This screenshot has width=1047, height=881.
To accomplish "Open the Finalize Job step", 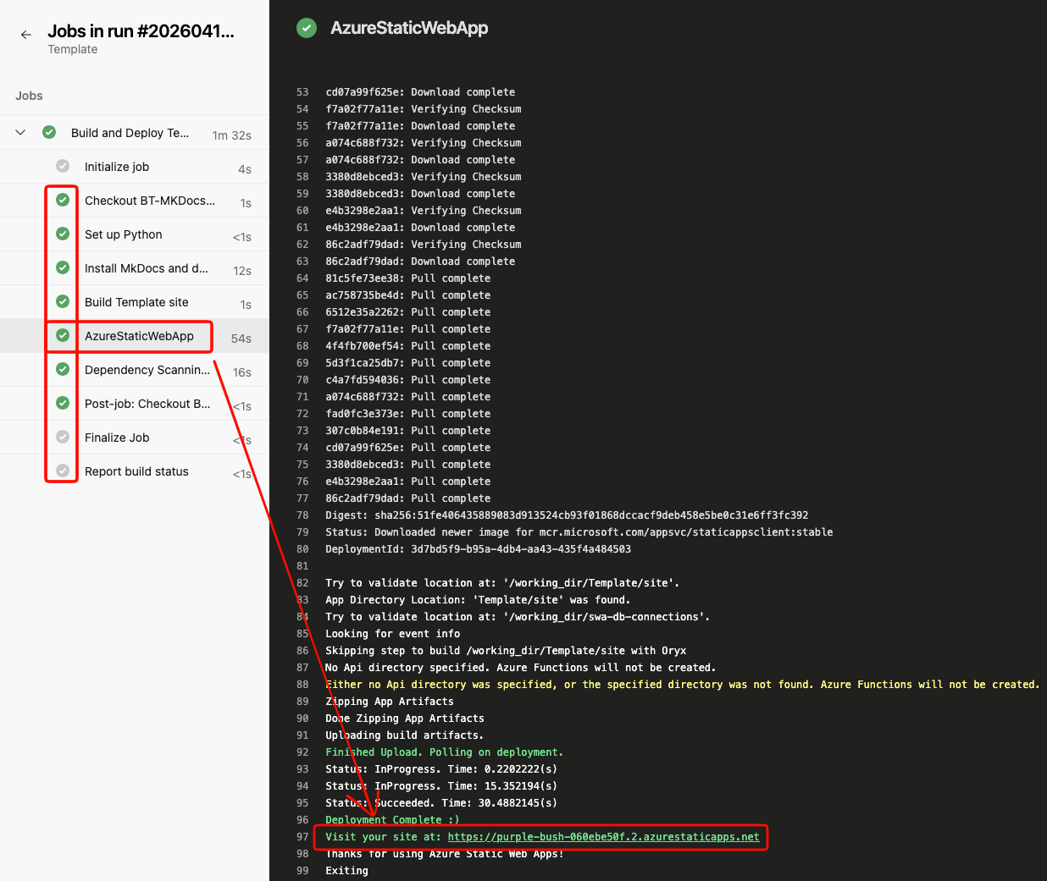I will tap(117, 438).
